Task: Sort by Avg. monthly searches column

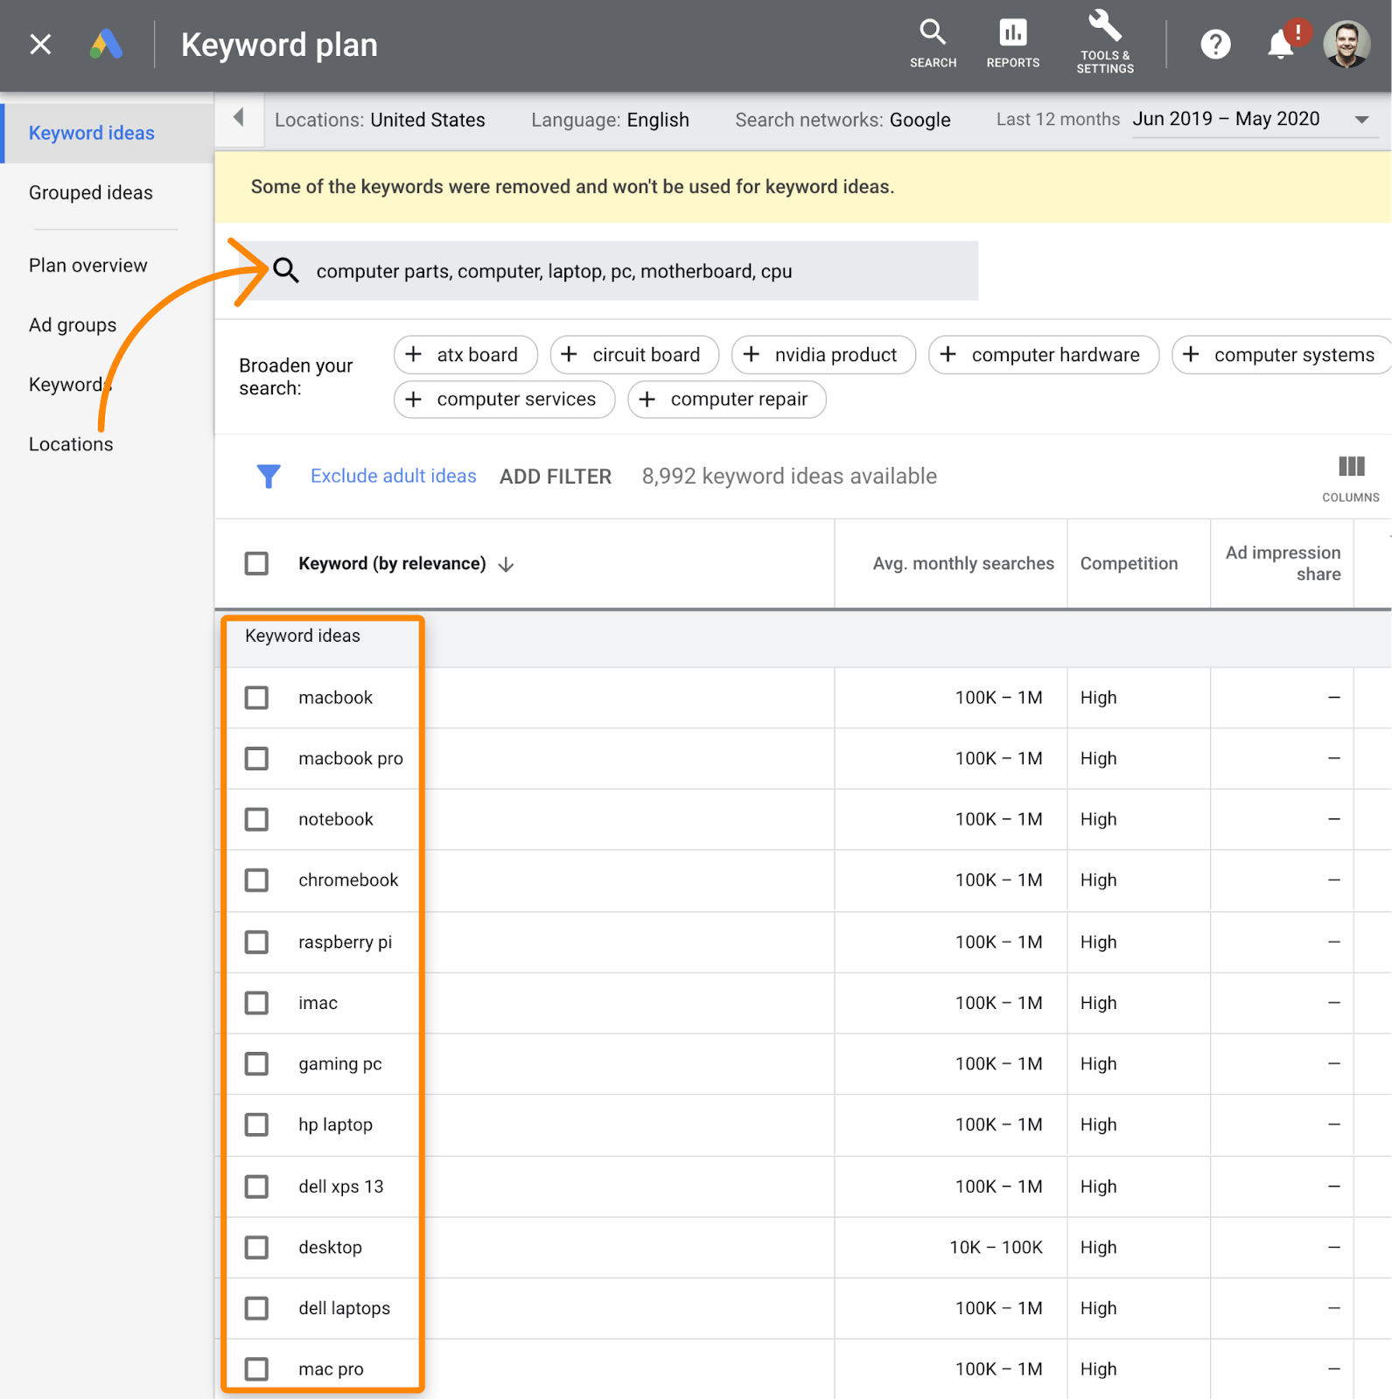Action: 963,564
